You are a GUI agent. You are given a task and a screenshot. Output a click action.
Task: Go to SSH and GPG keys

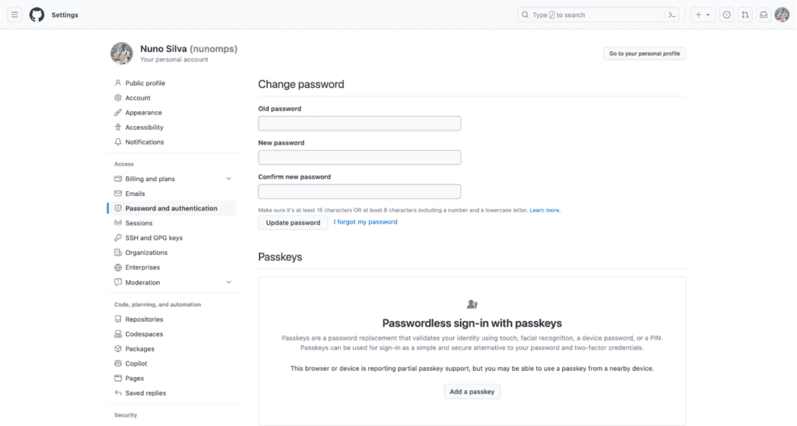tap(153, 238)
